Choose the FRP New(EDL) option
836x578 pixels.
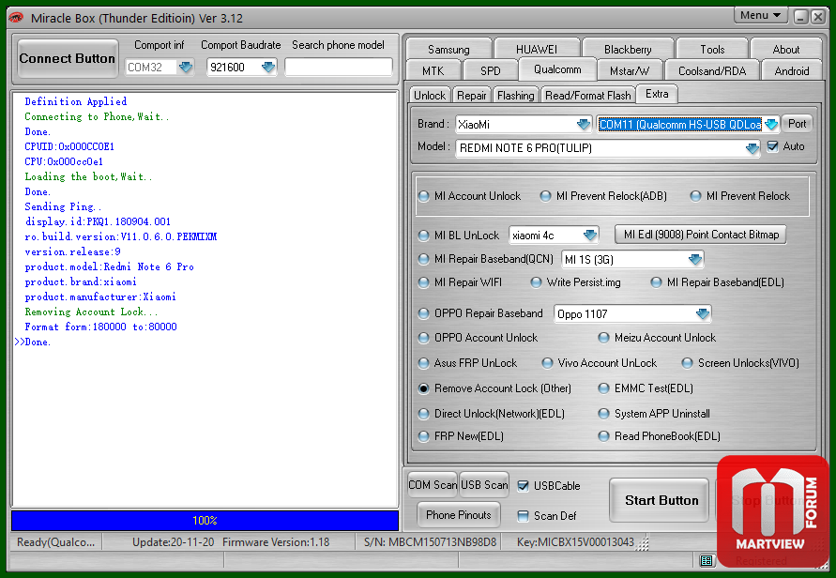coord(424,436)
